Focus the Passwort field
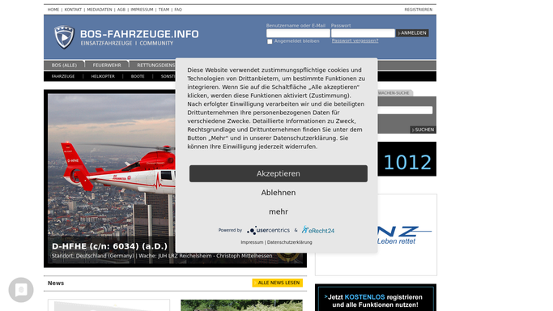The height and width of the screenshot is (311, 553). [x=363, y=33]
